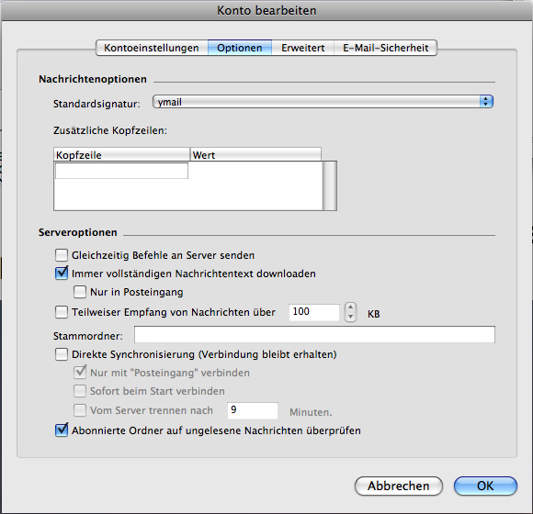Toggle Direkte Synchronisierung checkbox
The image size is (533, 514).
62,354
